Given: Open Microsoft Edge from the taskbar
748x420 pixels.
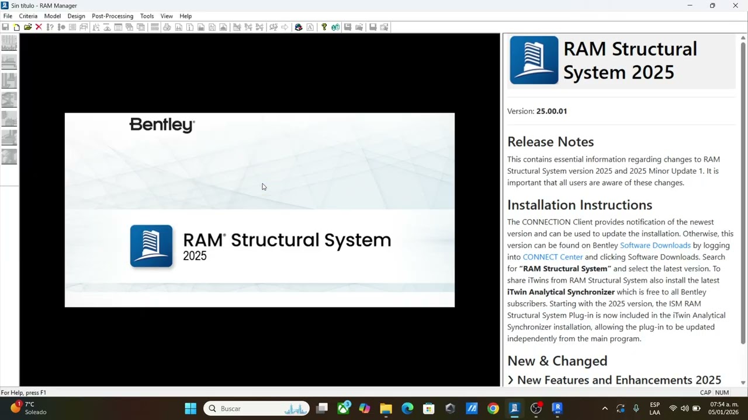Looking at the screenshot, I should (407, 408).
